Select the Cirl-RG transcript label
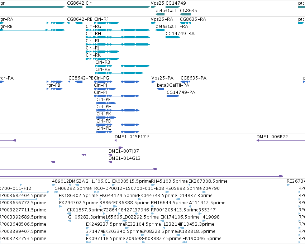305x244 pixels. pyautogui.click(x=94, y=27)
